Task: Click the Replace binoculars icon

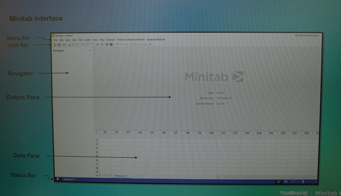Action: (102, 44)
